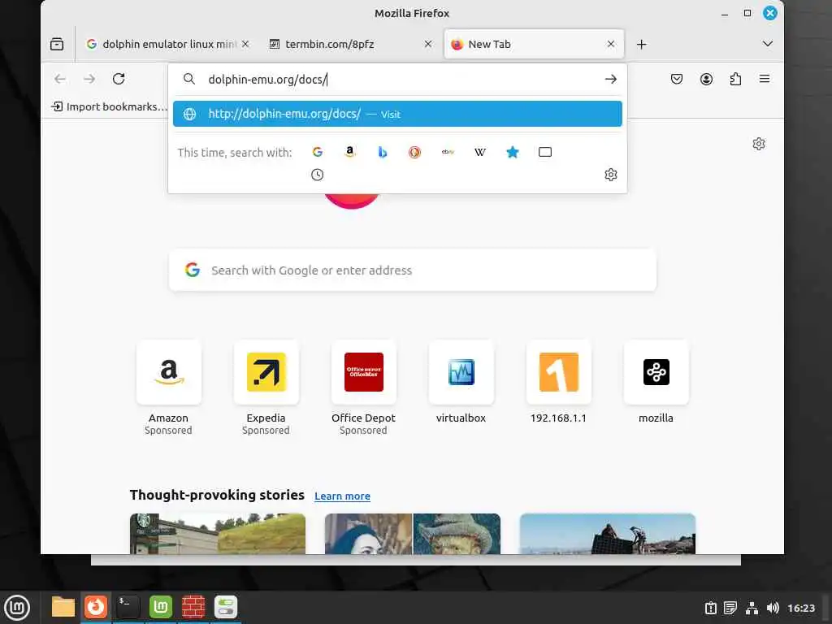Click the Search with Google or enter address box

click(412, 270)
